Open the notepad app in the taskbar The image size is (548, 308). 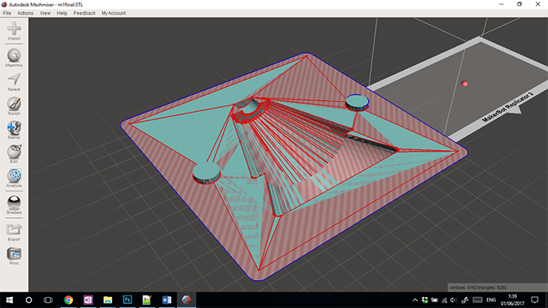pos(147,300)
